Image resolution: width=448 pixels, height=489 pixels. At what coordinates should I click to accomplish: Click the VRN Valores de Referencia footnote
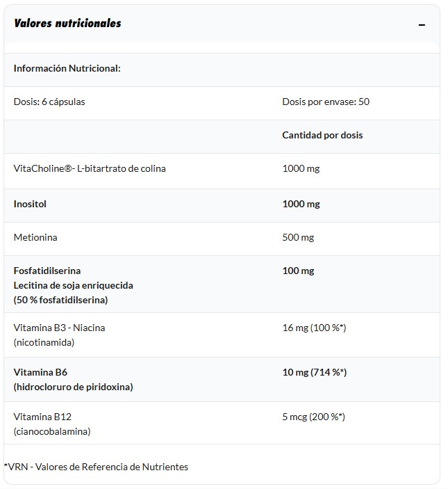96,467
